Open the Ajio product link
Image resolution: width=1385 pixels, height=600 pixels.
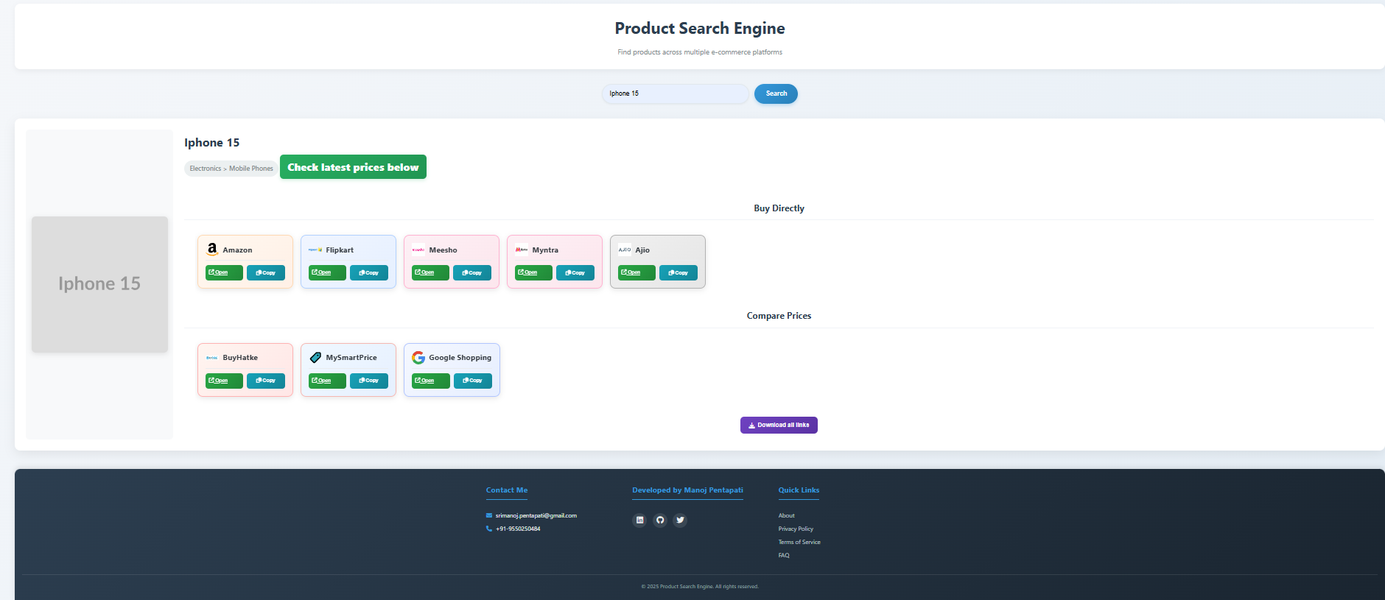[x=637, y=272]
